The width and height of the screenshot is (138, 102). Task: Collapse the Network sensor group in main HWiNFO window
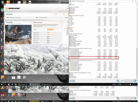pos(70,73)
